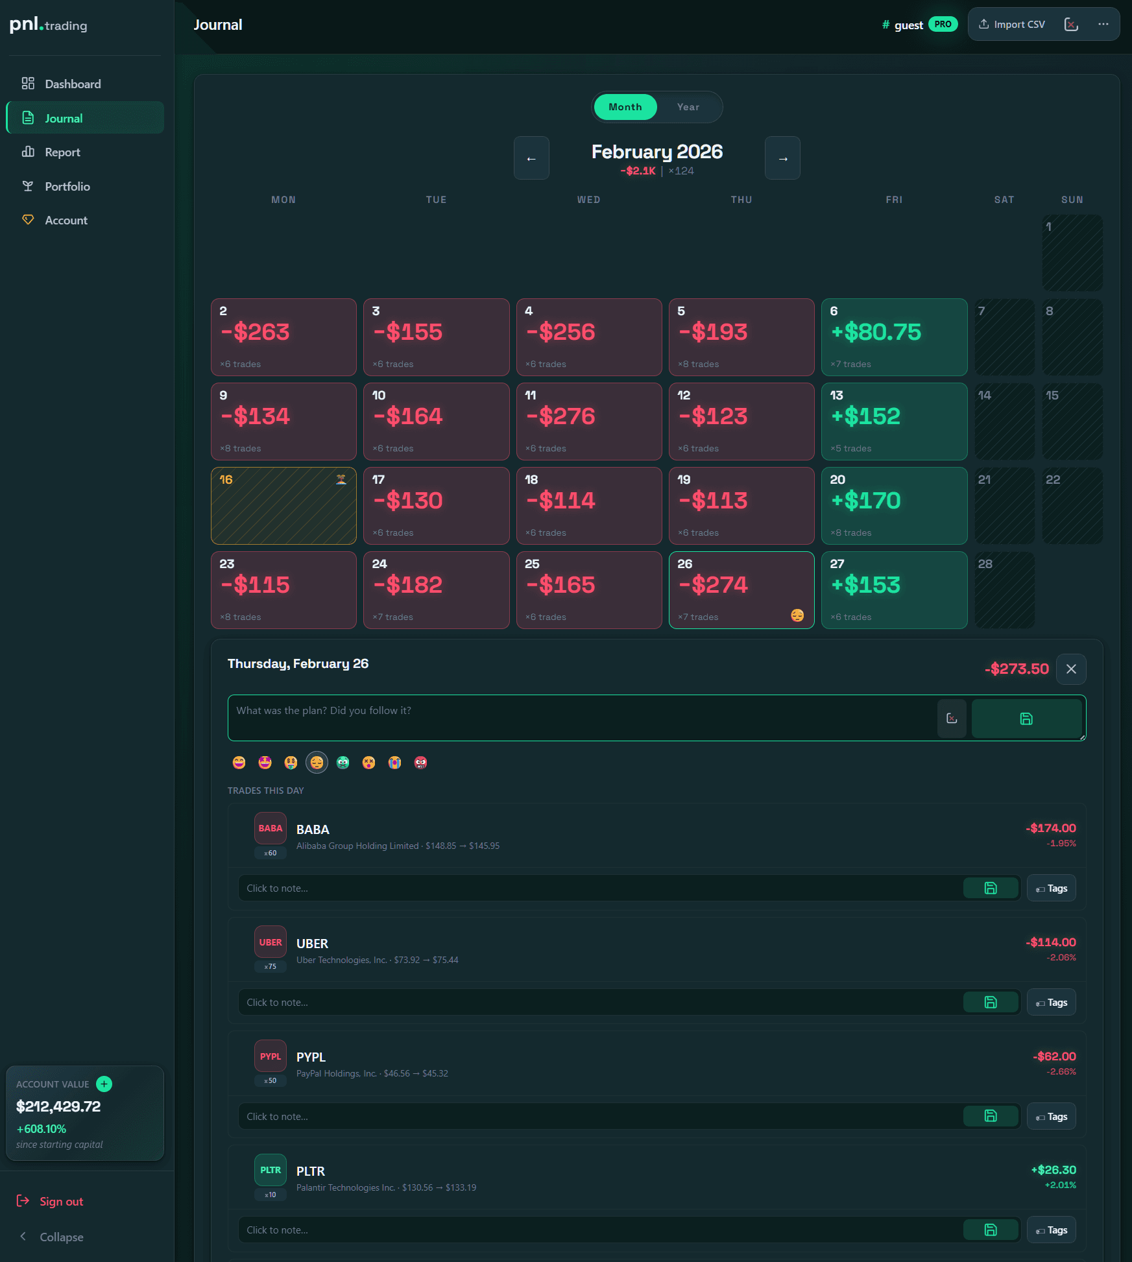The width and height of the screenshot is (1132, 1262).
Task: Open the three-dots more options menu
Action: coord(1103,25)
